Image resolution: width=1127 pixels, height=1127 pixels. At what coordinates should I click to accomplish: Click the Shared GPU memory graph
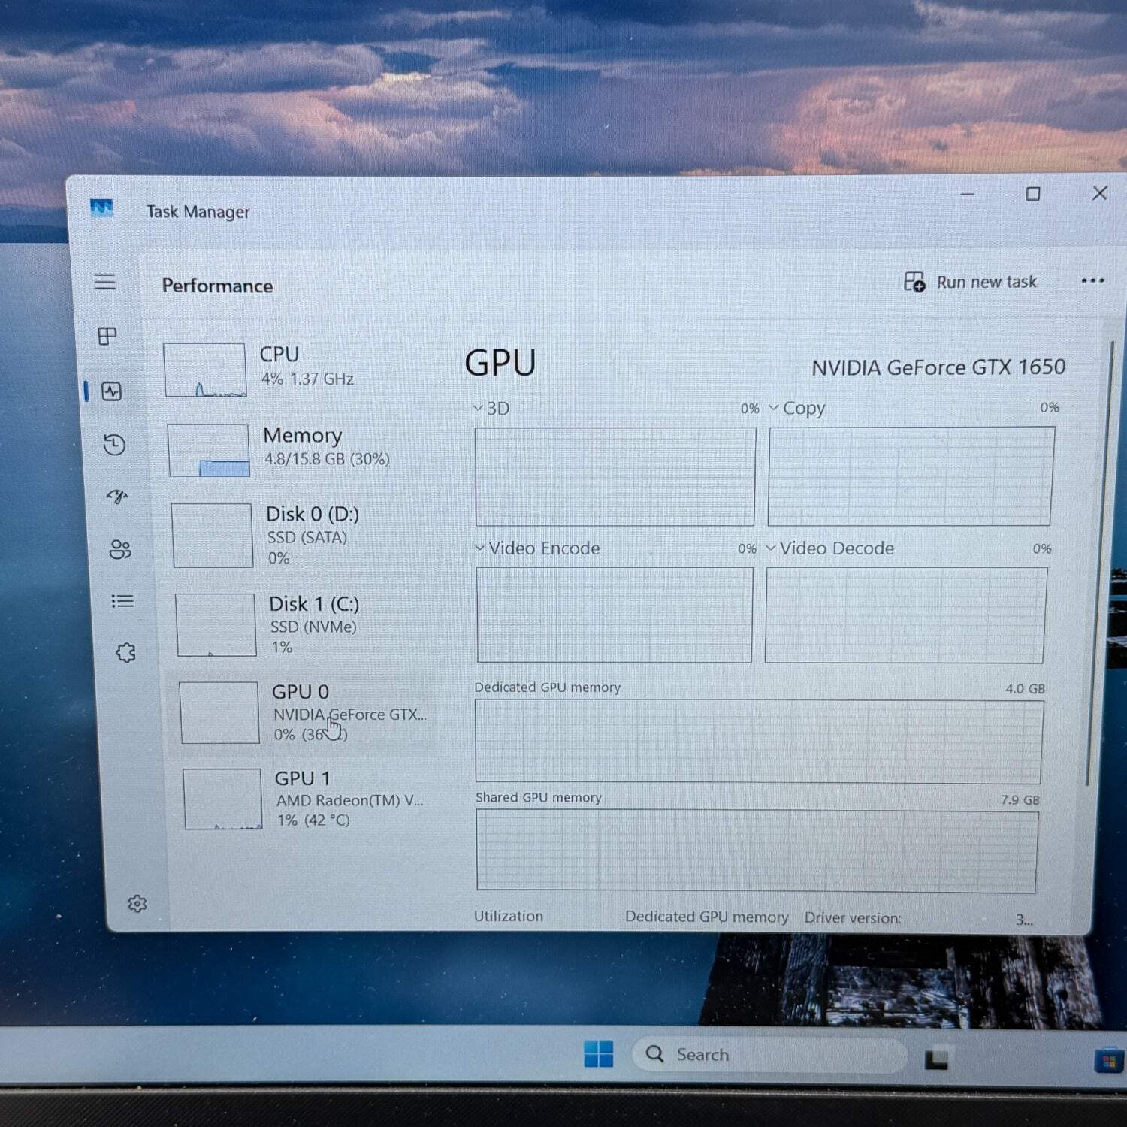tap(757, 851)
